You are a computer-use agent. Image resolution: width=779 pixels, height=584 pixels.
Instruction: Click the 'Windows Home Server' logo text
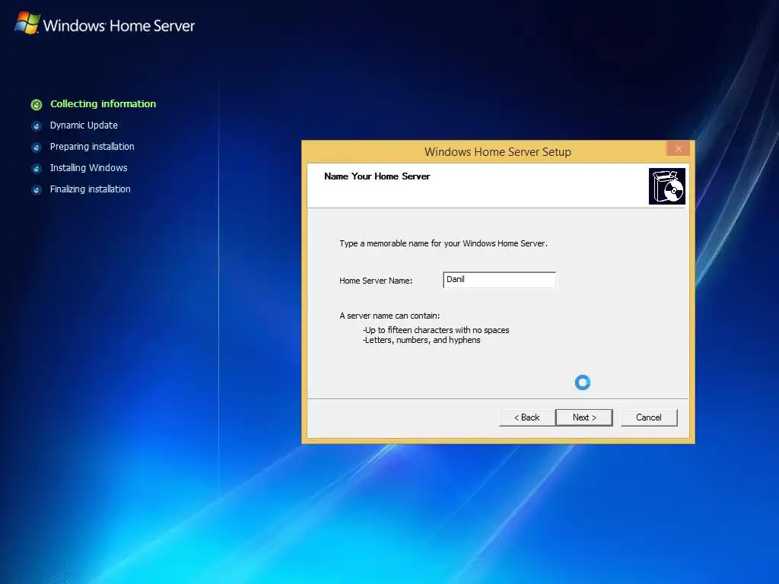pos(119,25)
